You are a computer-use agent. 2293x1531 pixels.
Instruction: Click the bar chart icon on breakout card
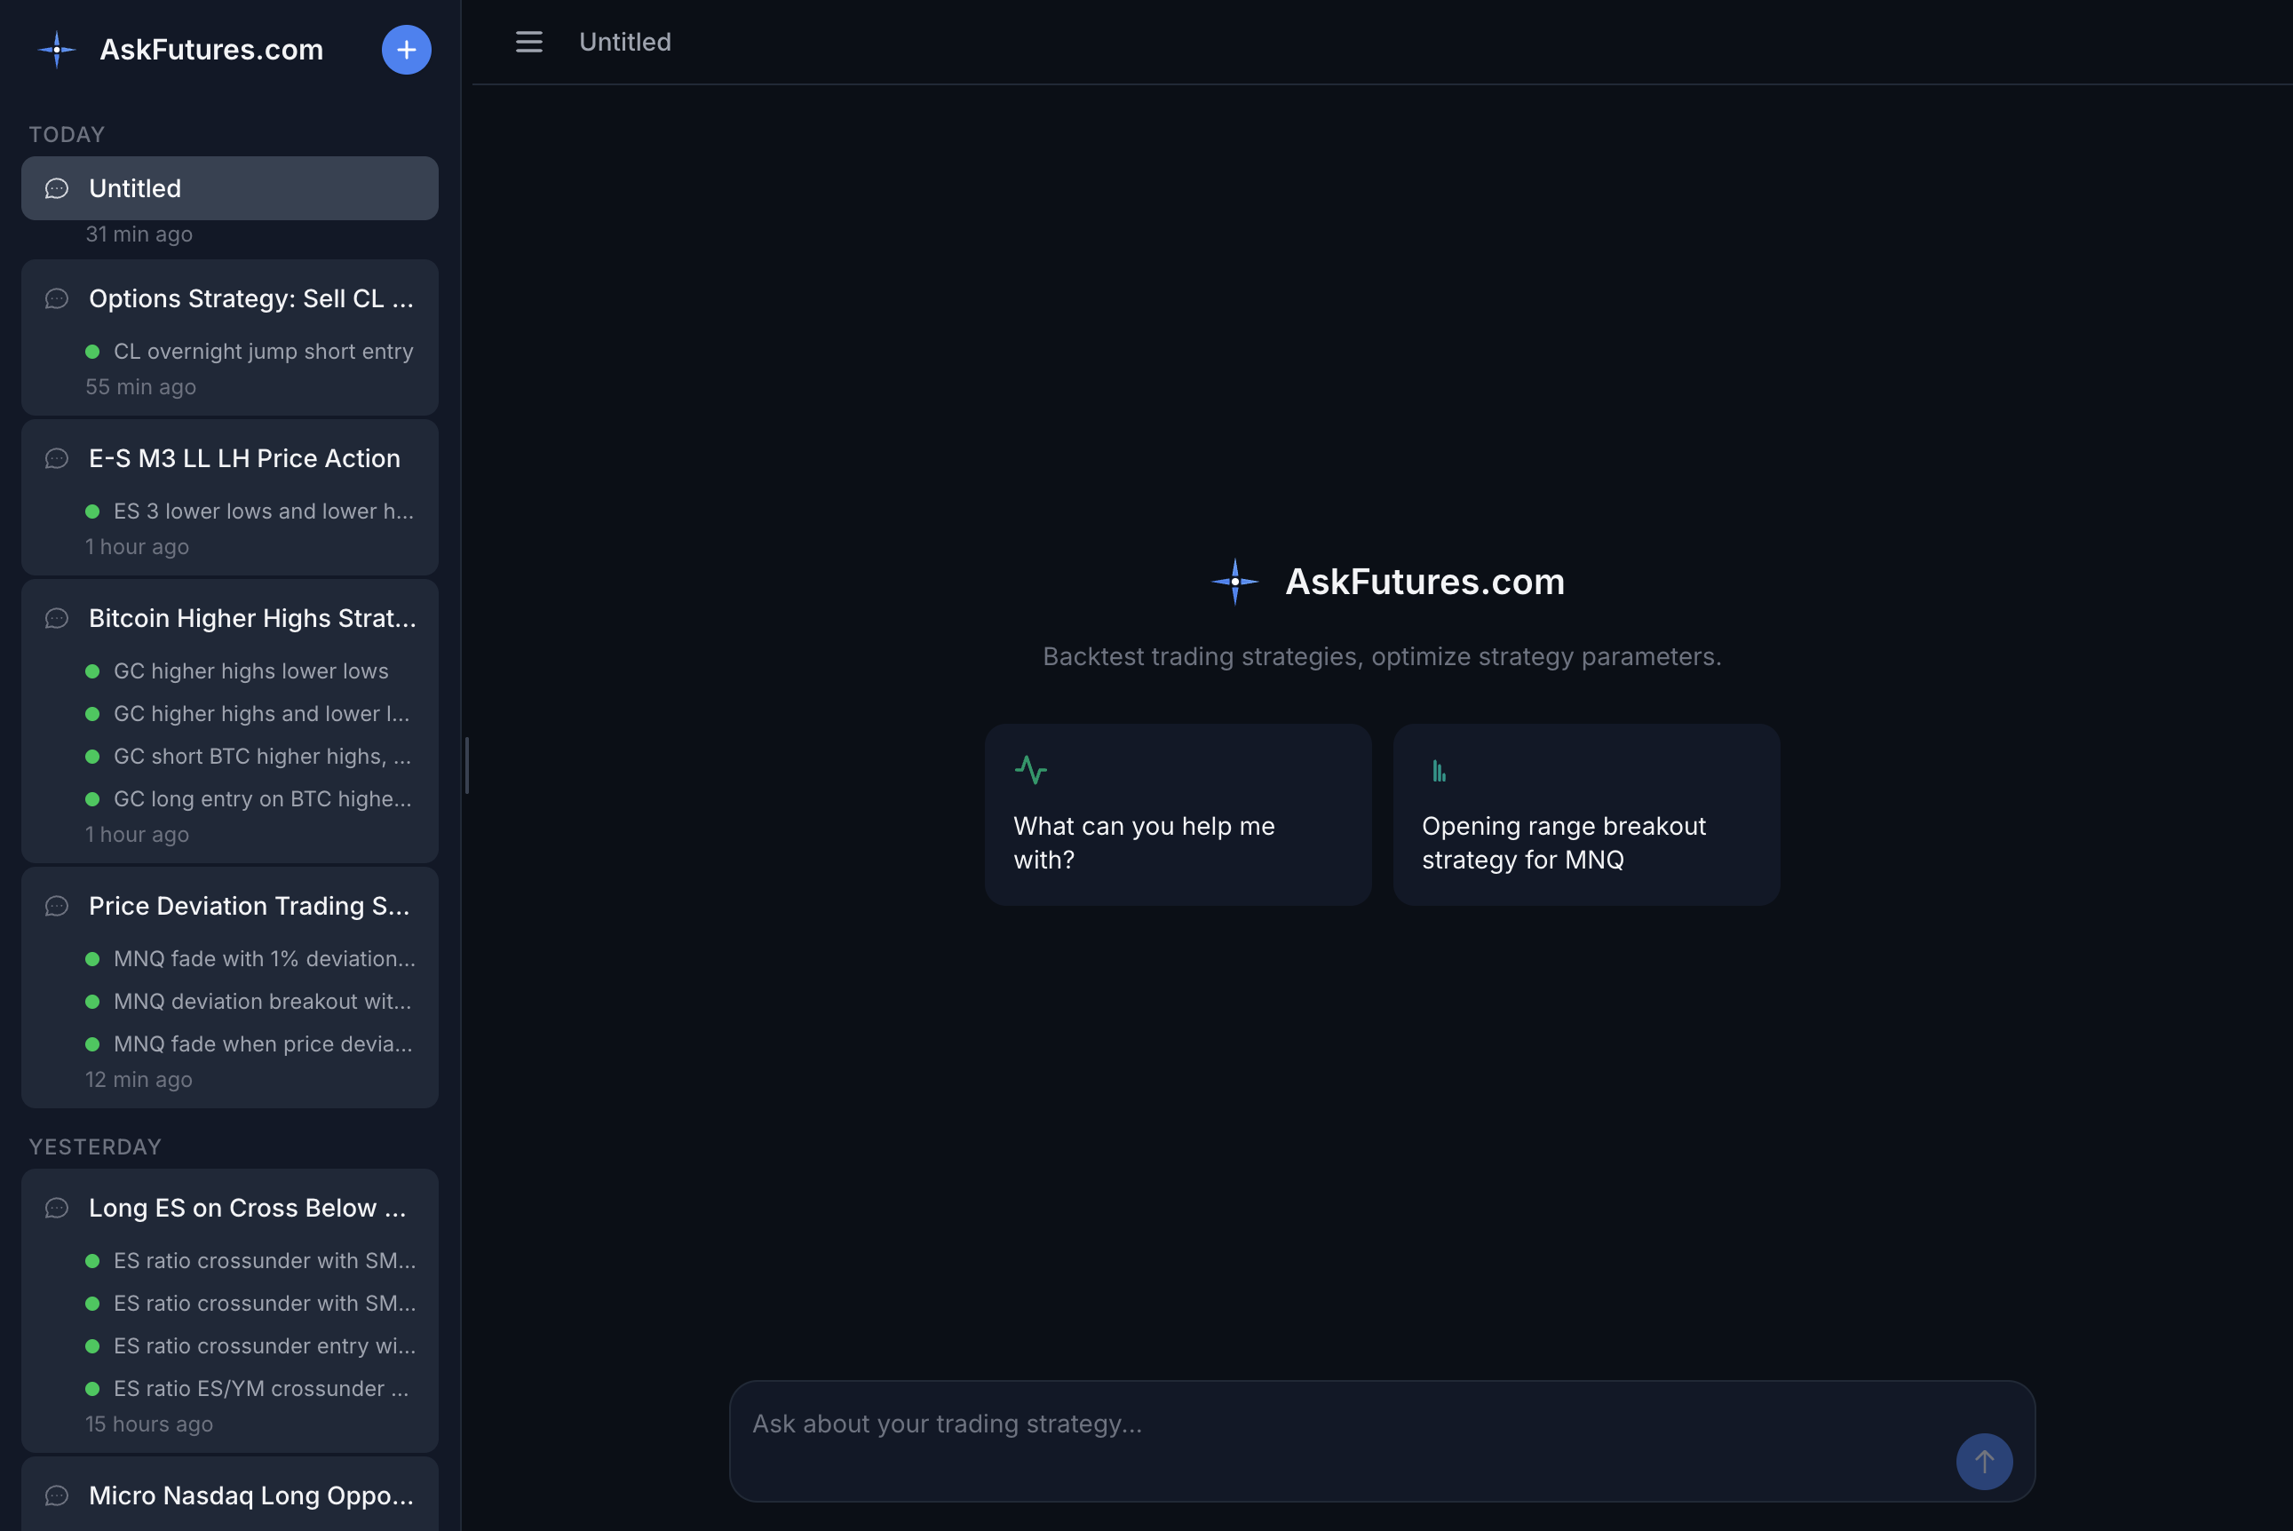1438,770
